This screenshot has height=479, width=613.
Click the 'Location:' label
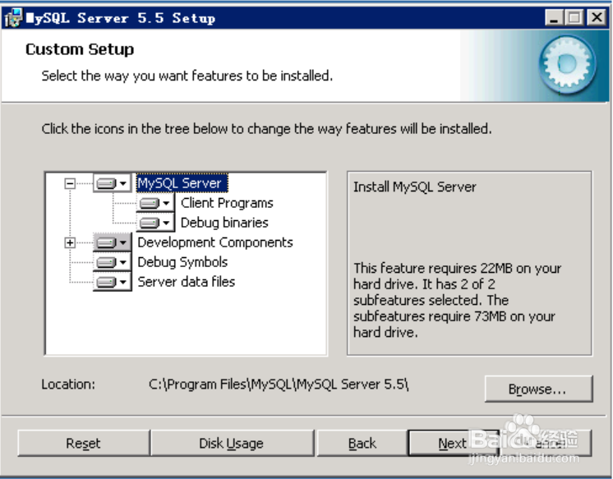(x=68, y=385)
